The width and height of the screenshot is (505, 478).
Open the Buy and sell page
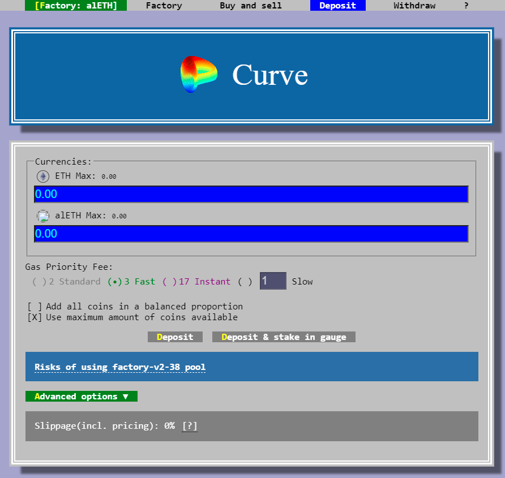coord(251,6)
